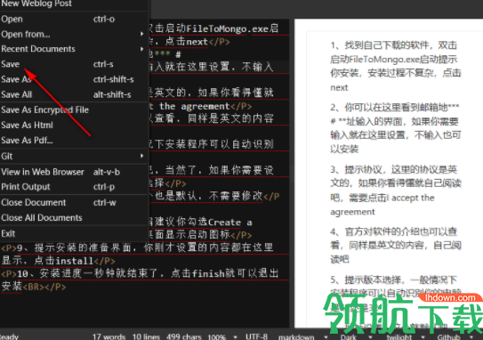The height and width of the screenshot is (340, 483).
Task: Click editor line containing 'FileToMongo.exe'
Action: pos(213,28)
